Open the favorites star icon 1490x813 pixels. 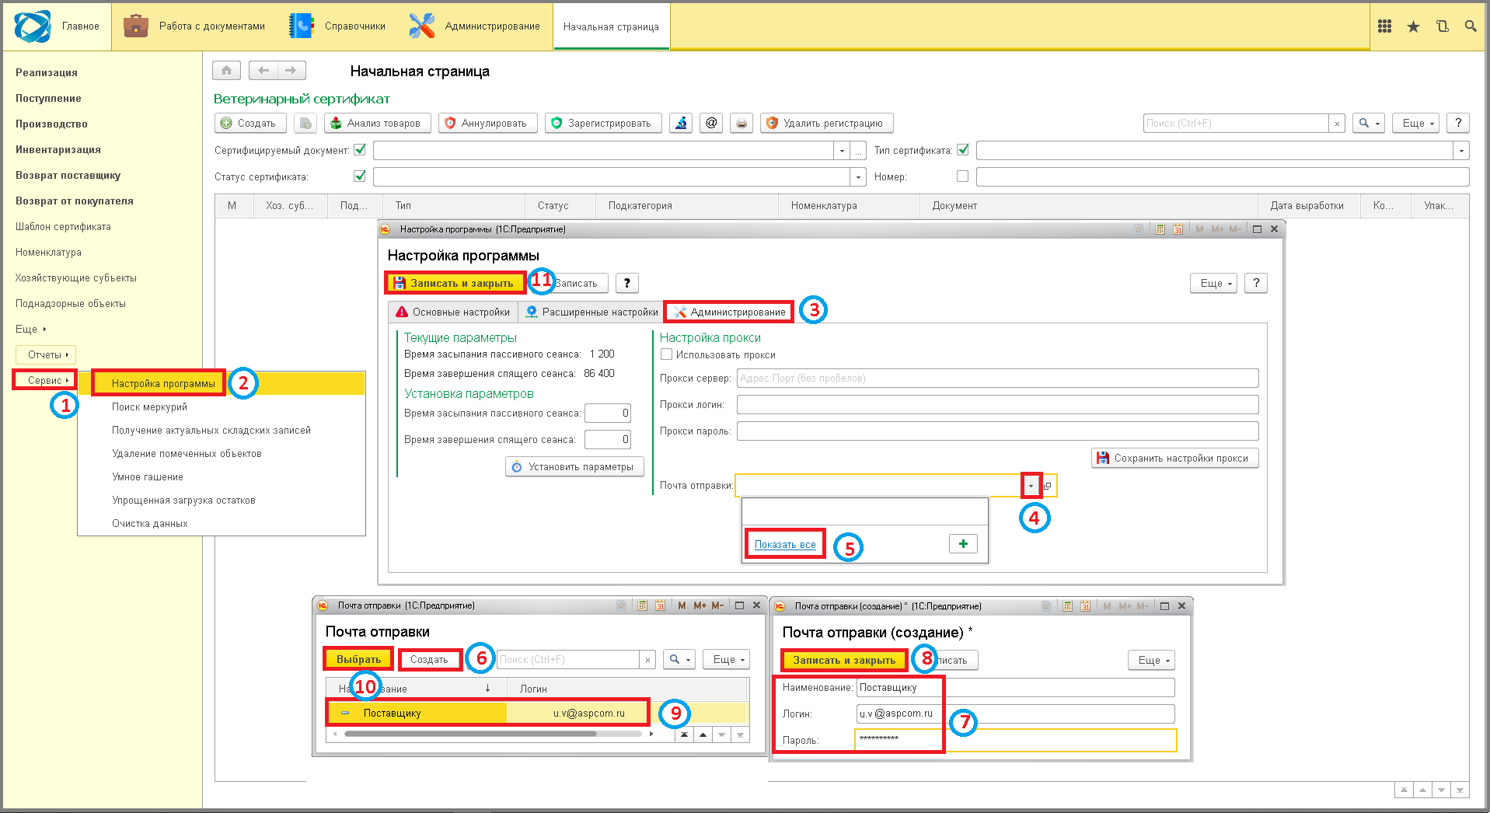[x=1413, y=26]
